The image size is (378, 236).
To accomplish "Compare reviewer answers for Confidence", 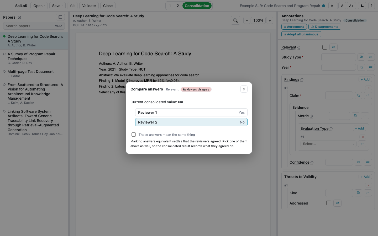I will (368, 162).
